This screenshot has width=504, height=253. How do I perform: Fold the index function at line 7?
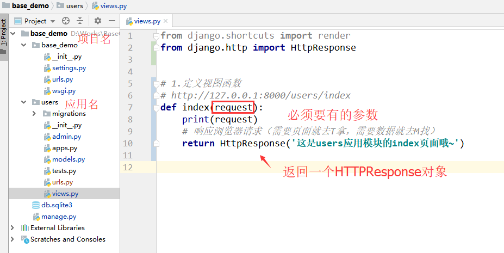(156, 107)
